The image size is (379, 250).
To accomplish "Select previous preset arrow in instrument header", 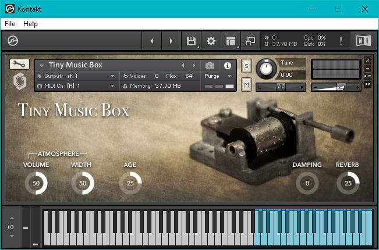I will pyautogui.click(x=183, y=65).
